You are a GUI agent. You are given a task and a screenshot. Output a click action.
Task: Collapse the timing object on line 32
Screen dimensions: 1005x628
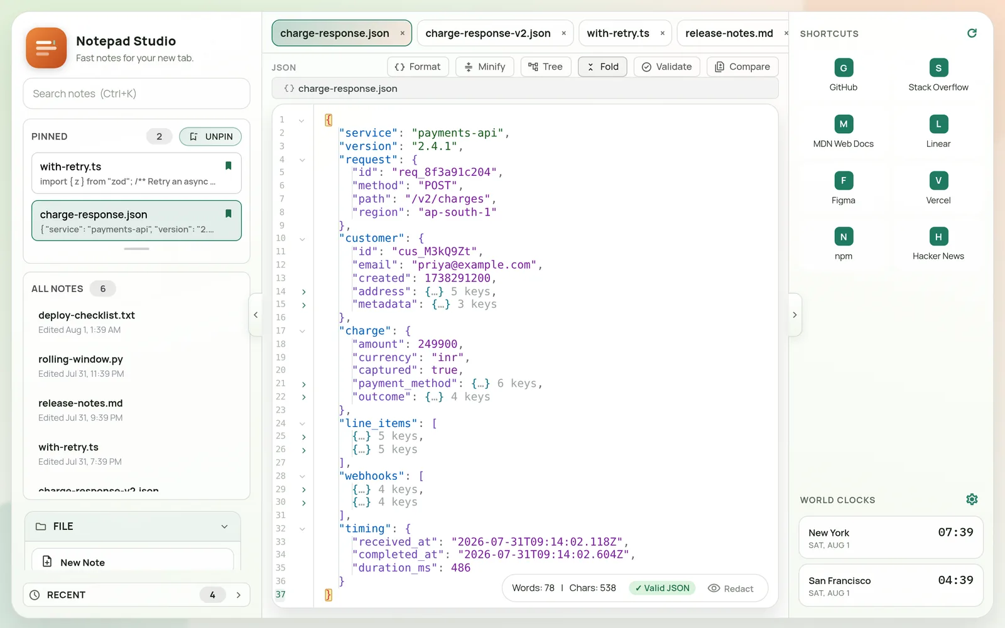tap(302, 529)
